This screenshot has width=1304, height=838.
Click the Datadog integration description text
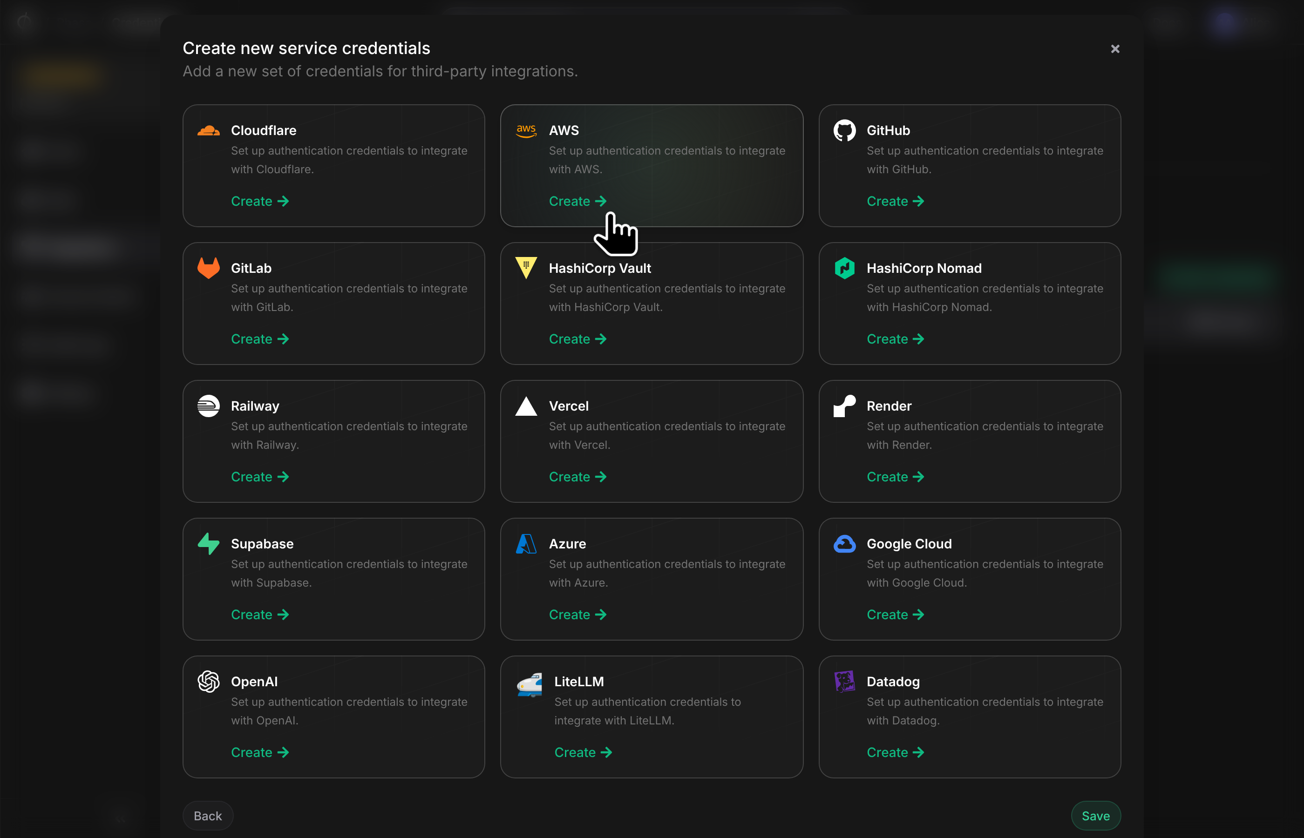[x=985, y=711]
